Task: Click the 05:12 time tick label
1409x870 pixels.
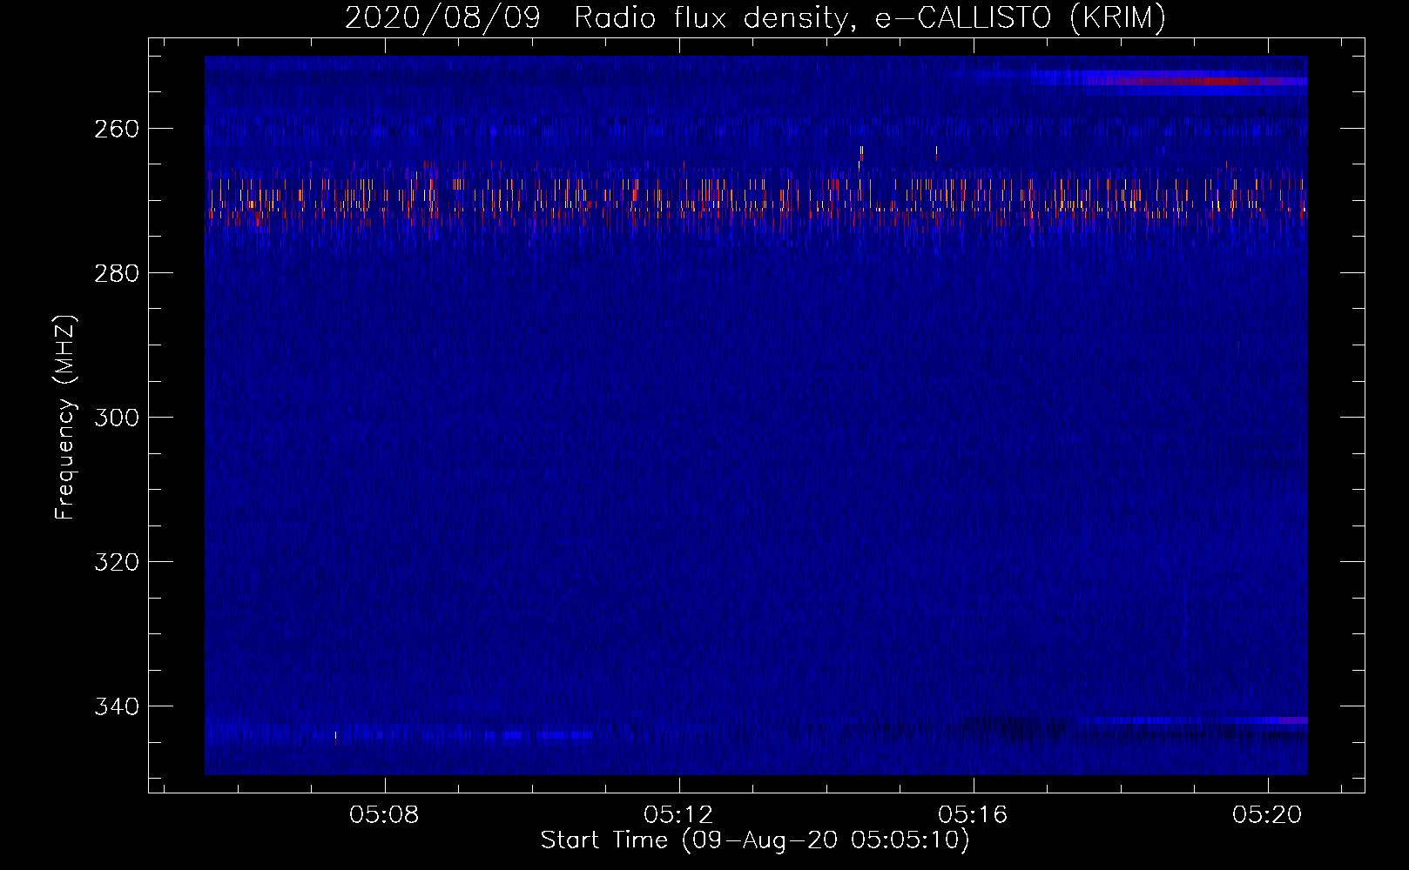Action: (678, 814)
